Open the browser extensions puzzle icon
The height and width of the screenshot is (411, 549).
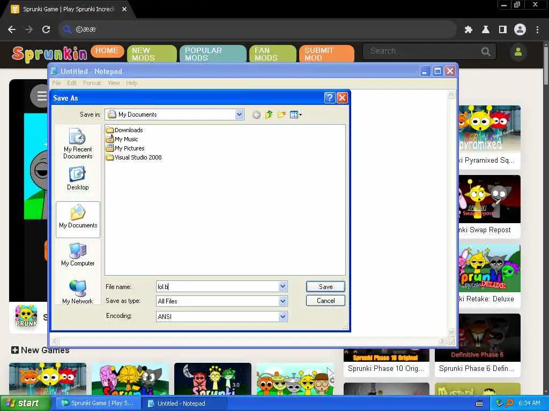pos(469,30)
